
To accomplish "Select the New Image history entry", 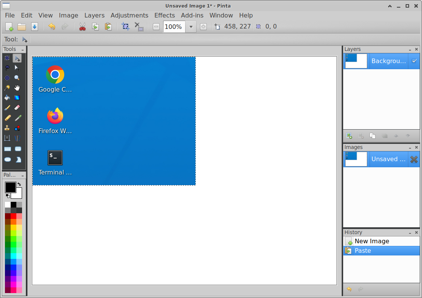I will point(381,241).
